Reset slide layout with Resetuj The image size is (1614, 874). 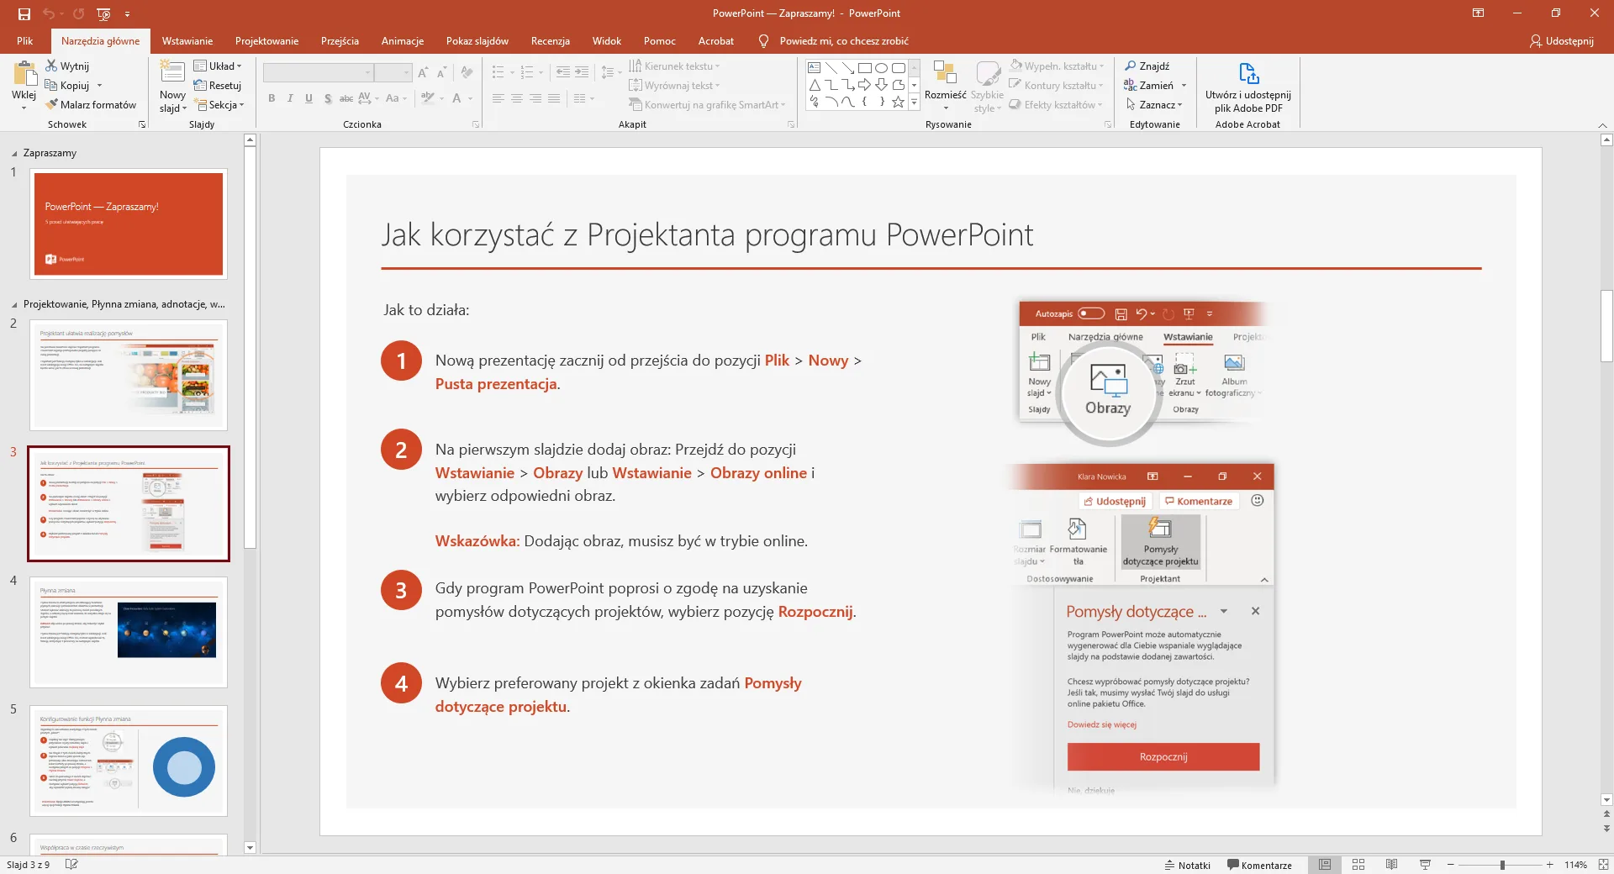(217, 85)
